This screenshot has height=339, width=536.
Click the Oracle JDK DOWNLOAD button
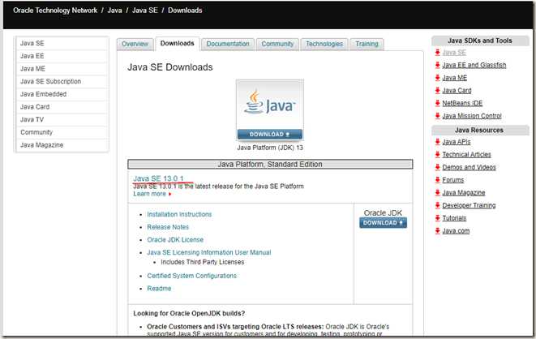click(383, 223)
